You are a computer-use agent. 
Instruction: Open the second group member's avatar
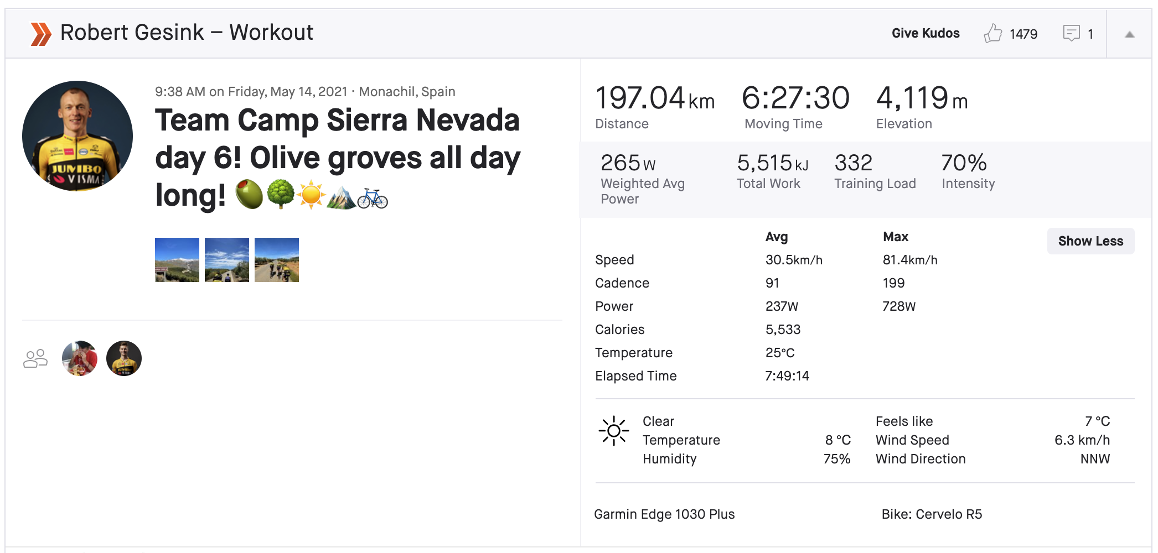(124, 358)
